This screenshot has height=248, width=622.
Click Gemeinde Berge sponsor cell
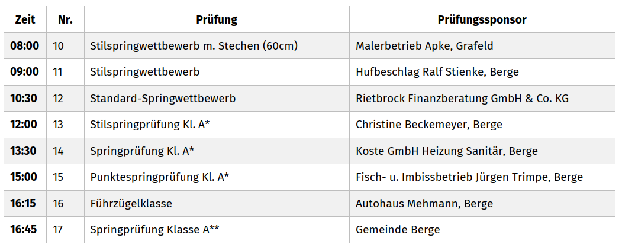(x=398, y=230)
